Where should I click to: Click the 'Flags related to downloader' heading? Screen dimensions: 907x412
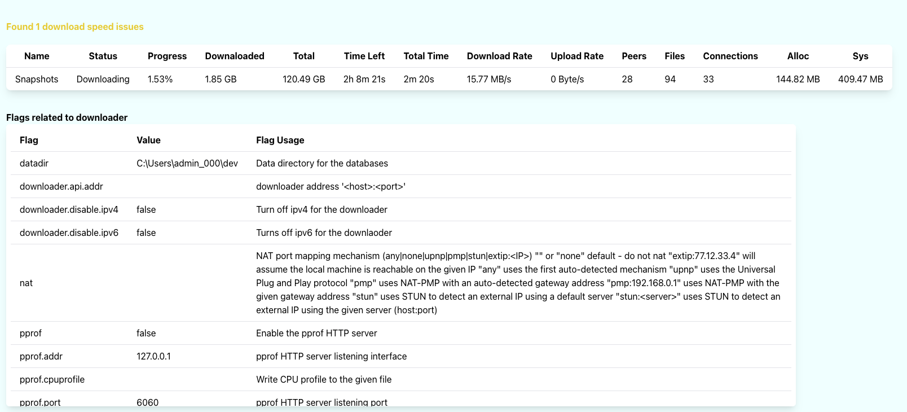coord(67,117)
